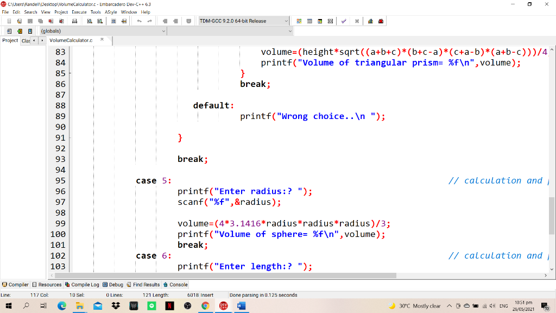The width and height of the screenshot is (556, 313).
Task: Click the Abort compilation X icon
Action: click(x=357, y=21)
